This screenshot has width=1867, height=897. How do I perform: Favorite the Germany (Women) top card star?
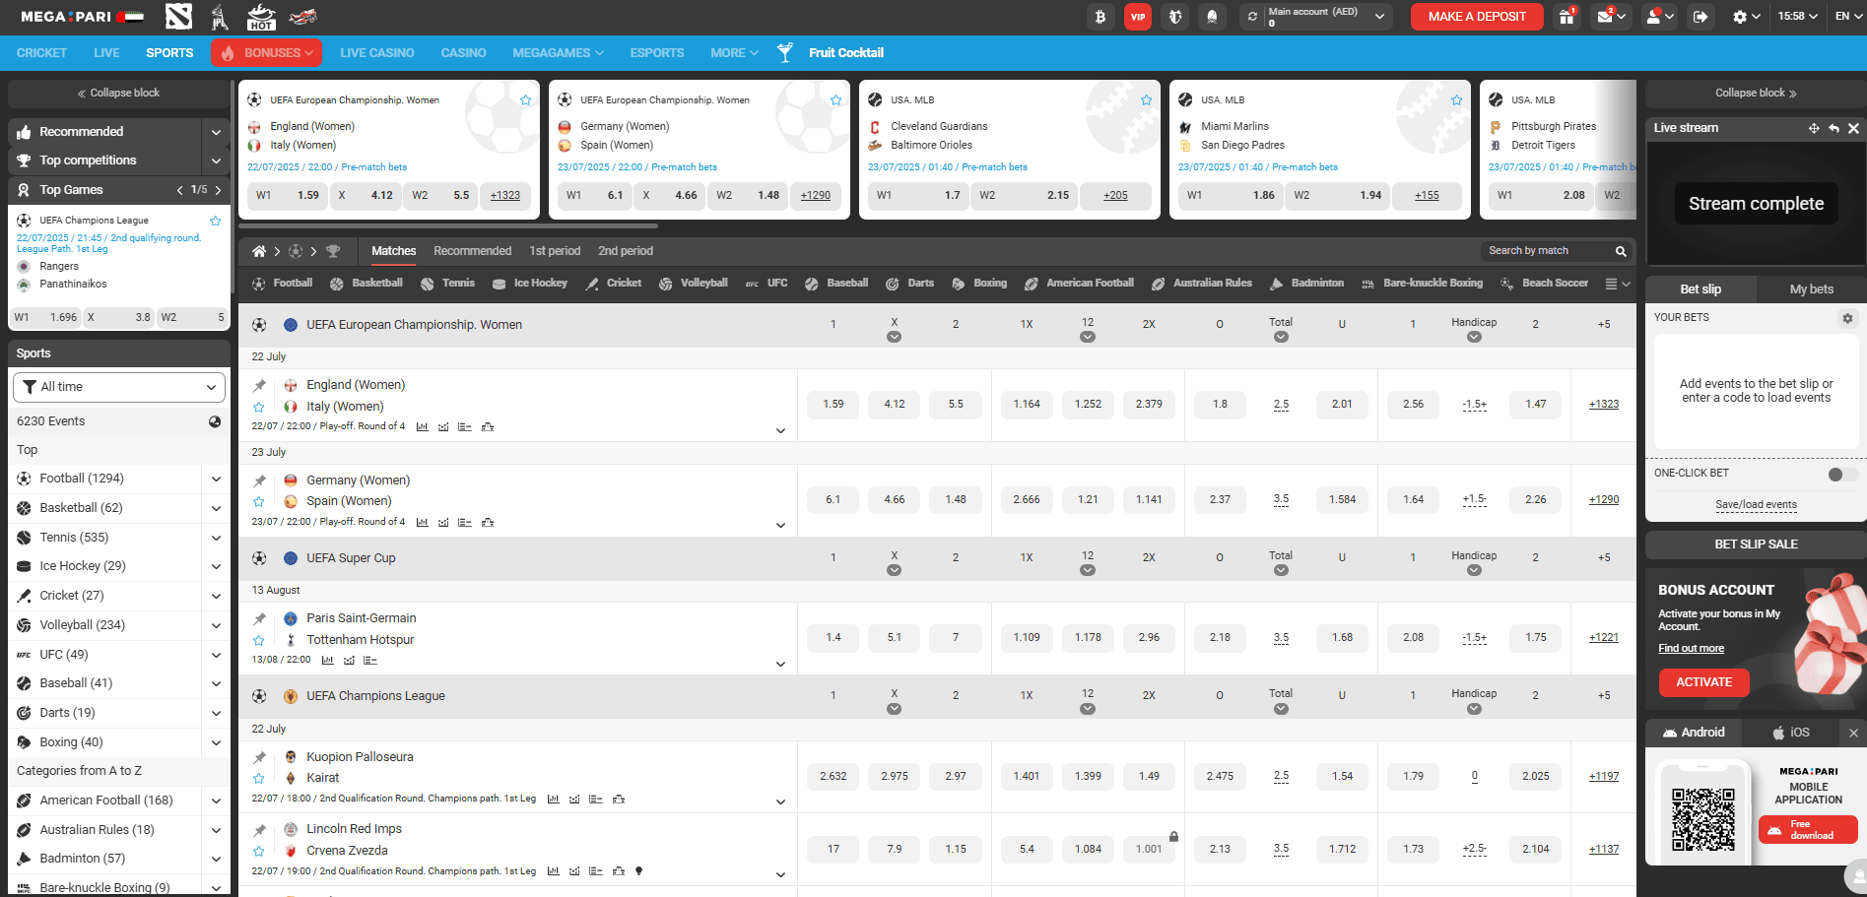point(835,100)
